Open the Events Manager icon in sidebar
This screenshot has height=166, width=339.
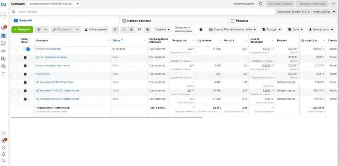point(3,66)
